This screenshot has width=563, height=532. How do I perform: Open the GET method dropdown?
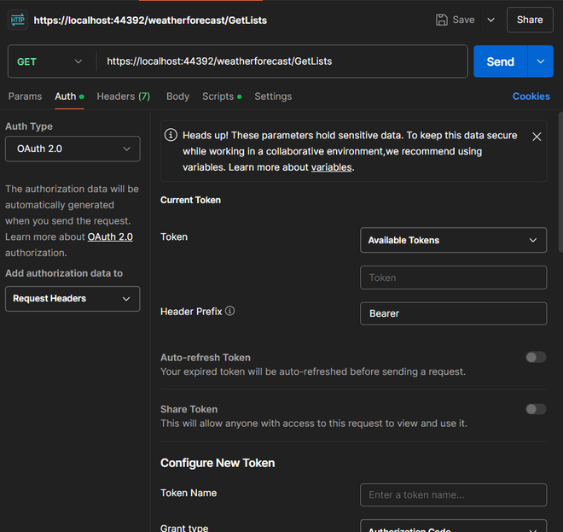tap(50, 61)
